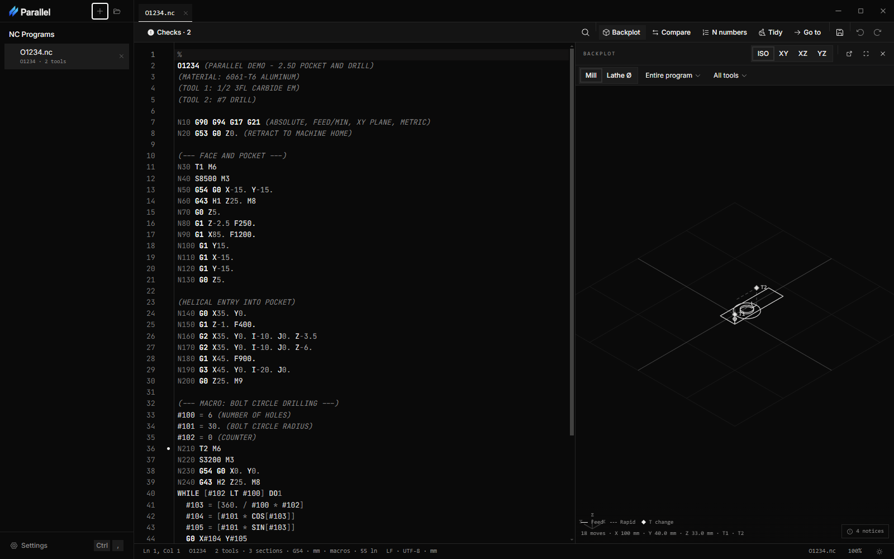
Task: Remove O1234.nc from the NC Programs list
Action: coord(121,56)
